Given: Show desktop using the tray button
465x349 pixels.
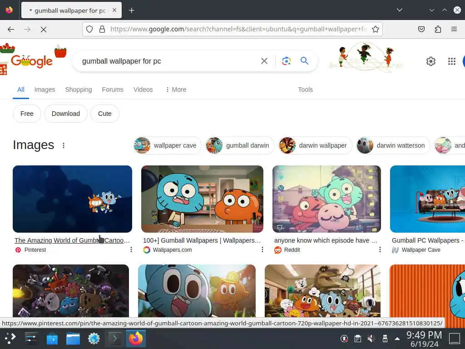Looking at the screenshot, I should [x=454, y=339].
